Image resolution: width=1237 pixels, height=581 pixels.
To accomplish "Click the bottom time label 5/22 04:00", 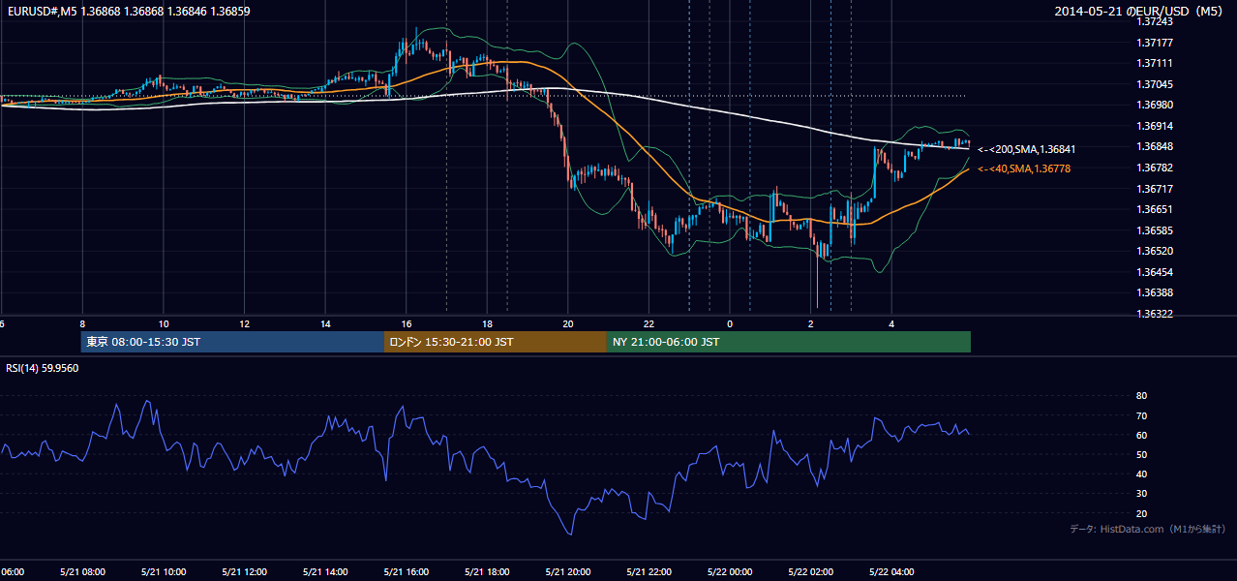I will point(891,571).
